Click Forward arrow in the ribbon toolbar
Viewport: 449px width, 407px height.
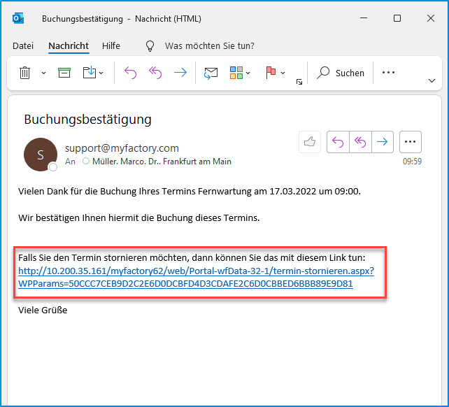click(180, 73)
